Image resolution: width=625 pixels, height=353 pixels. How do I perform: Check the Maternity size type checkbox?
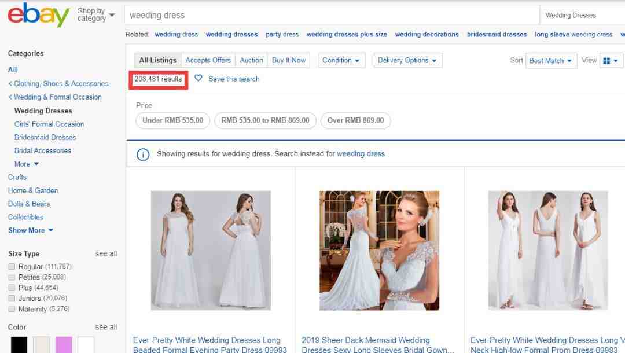coord(12,309)
